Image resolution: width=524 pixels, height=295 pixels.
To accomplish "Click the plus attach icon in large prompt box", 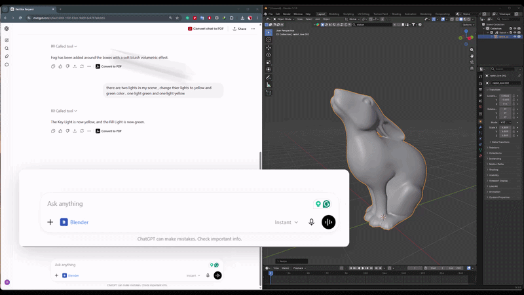I will (x=50, y=222).
